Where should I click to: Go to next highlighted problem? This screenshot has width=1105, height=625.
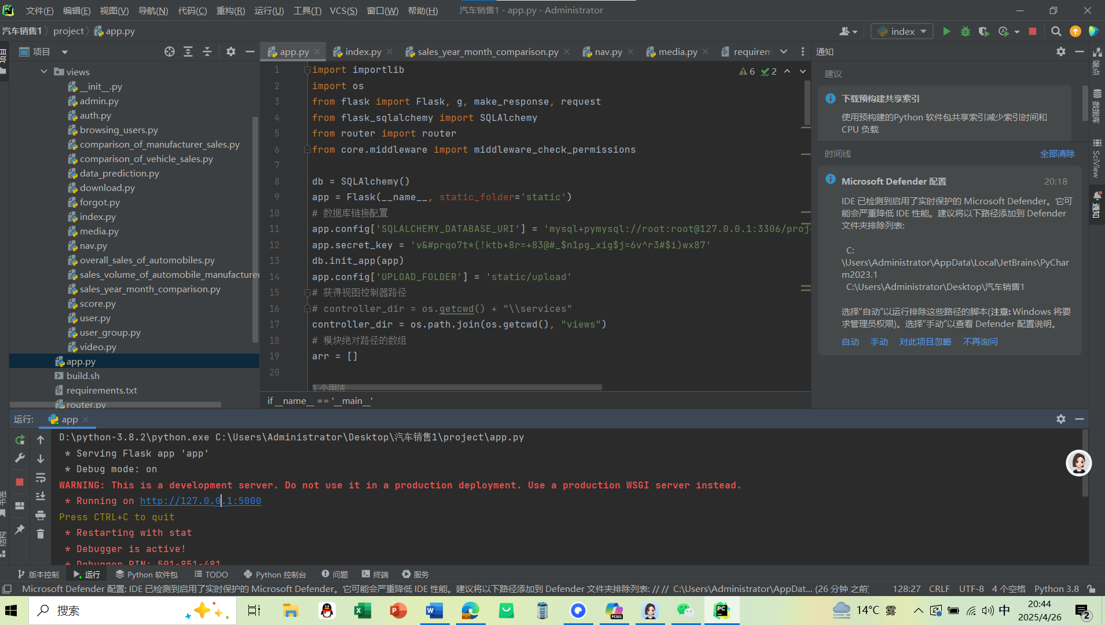pyautogui.click(x=803, y=71)
